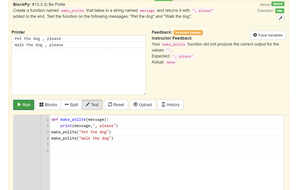Switch to Blocks editing mode
308x190 pixels.
48,105
